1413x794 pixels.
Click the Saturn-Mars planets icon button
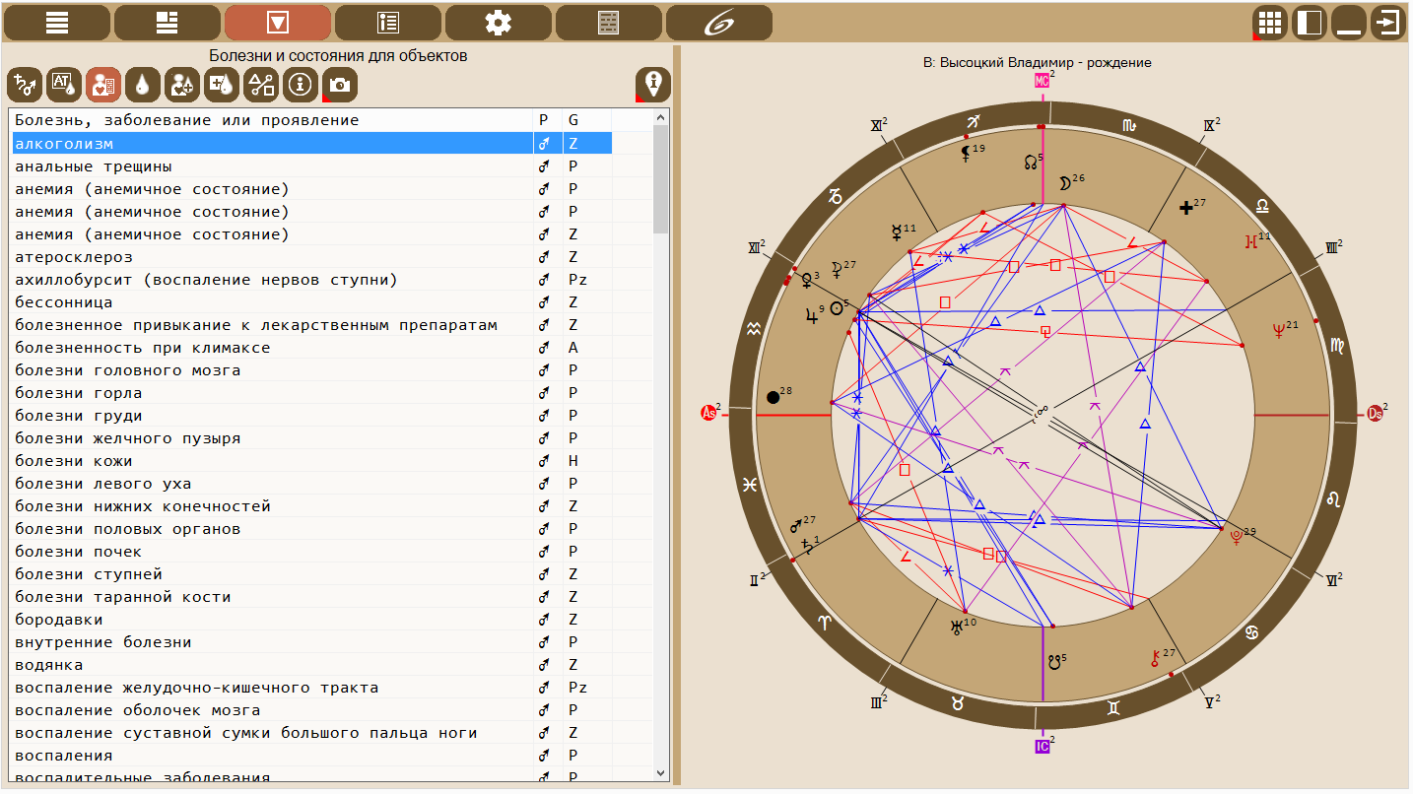[25, 86]
